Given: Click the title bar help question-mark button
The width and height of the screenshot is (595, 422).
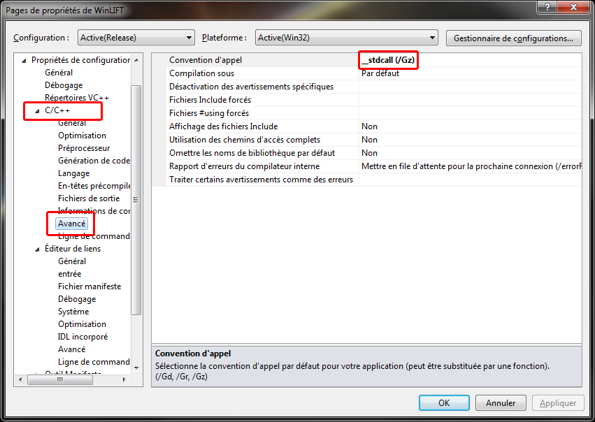Looking at the screenshot, I should coord(547,7).
